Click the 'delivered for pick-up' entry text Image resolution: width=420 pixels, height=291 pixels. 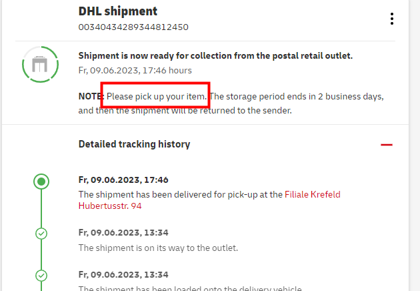pos(180,194)
